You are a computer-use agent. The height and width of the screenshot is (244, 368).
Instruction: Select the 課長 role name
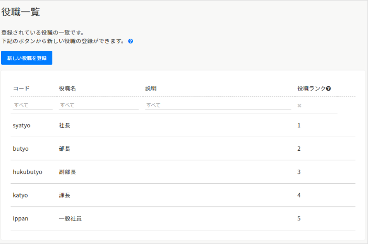click(64, 195)
